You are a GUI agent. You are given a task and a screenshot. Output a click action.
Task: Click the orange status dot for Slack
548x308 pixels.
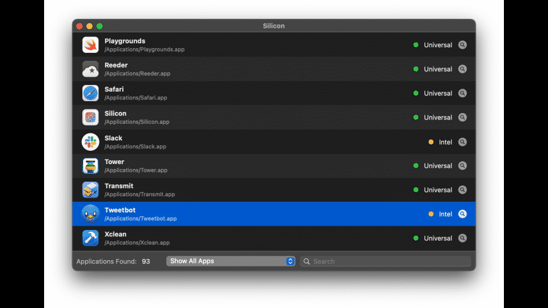click(x=431, y=142)
